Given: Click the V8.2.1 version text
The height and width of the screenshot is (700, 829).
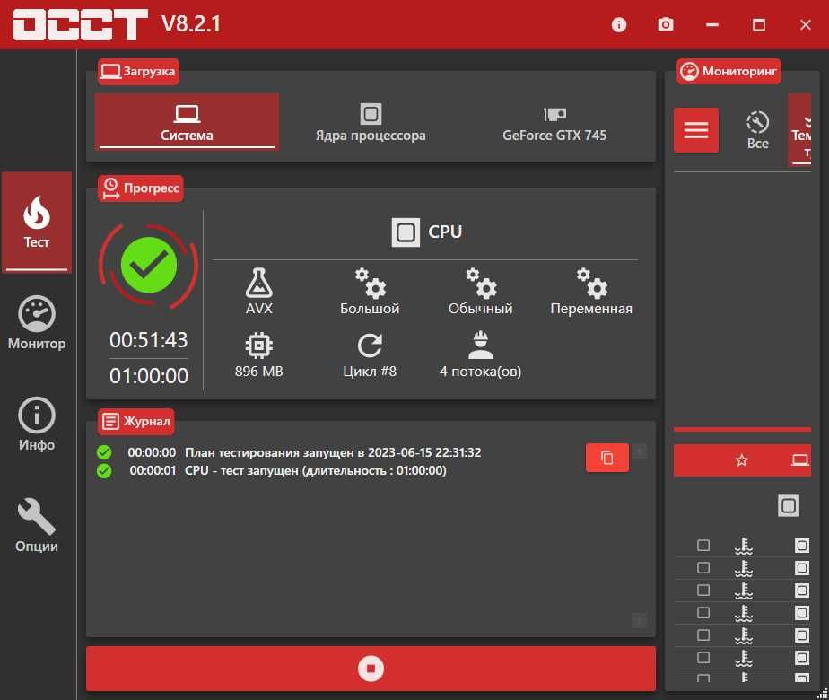Looking at the screenshot, I should click(x=191, y=24).
